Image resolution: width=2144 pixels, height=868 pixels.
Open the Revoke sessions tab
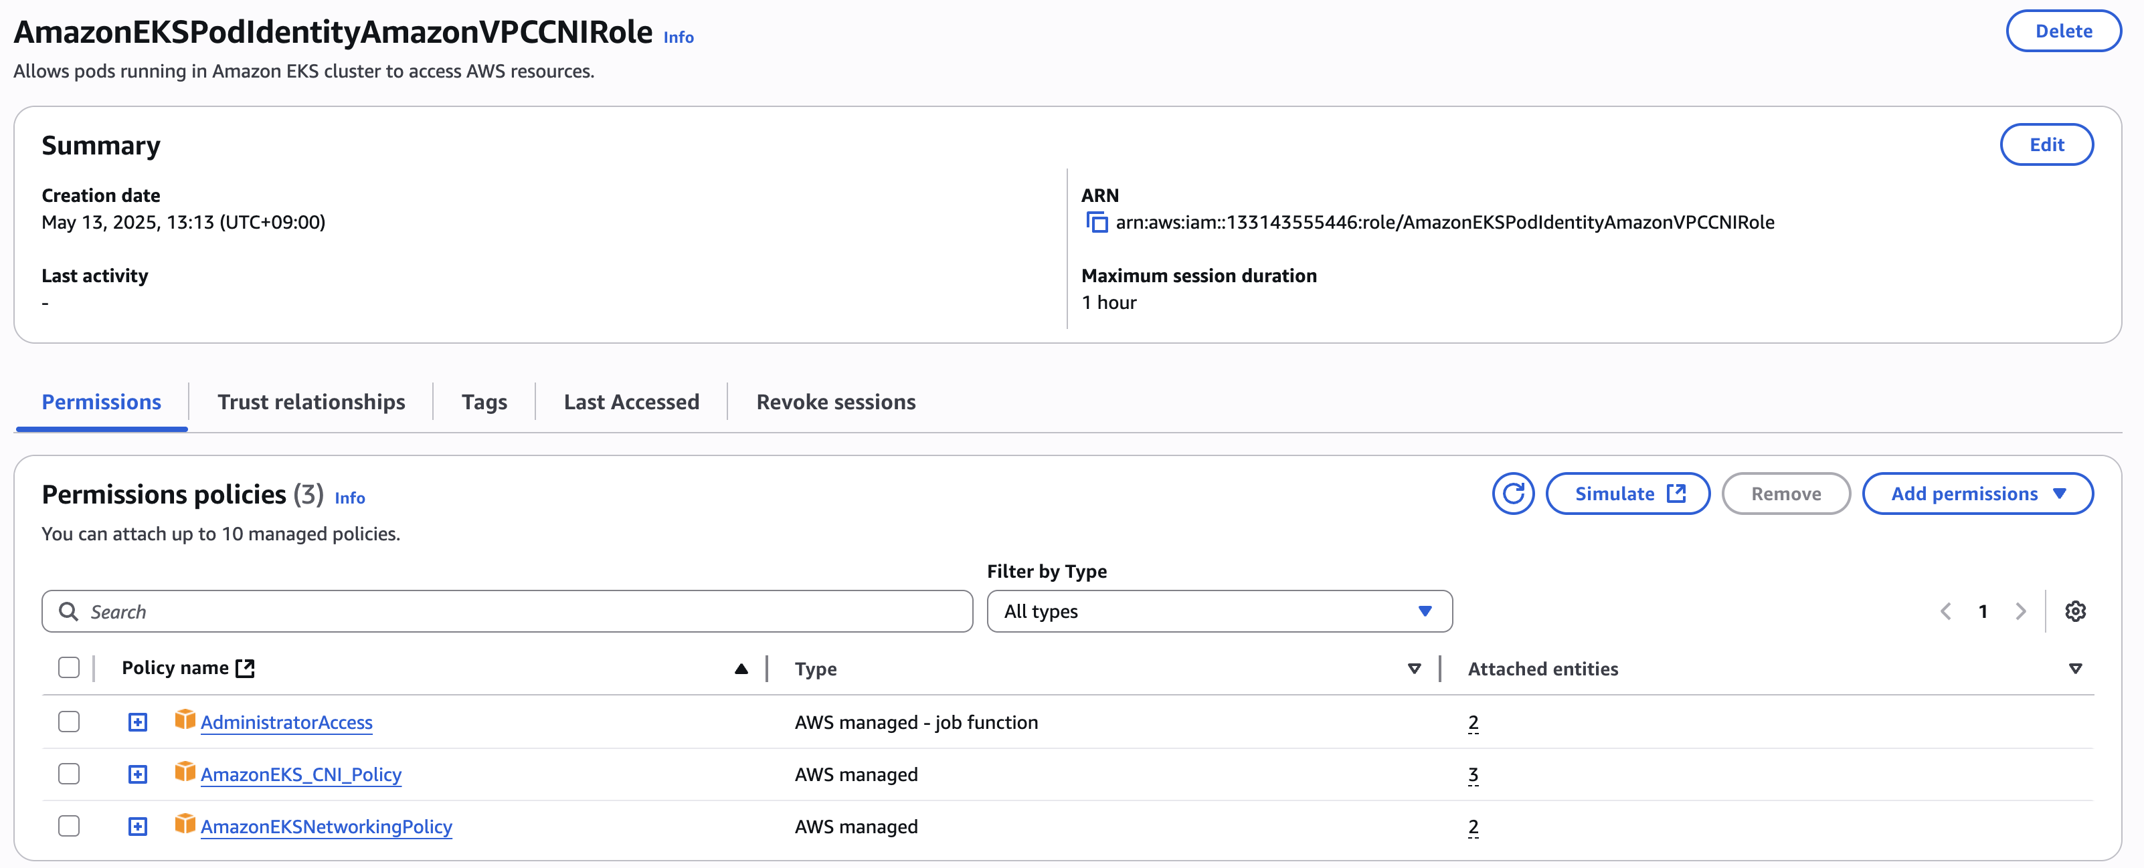tap(836, 403)
